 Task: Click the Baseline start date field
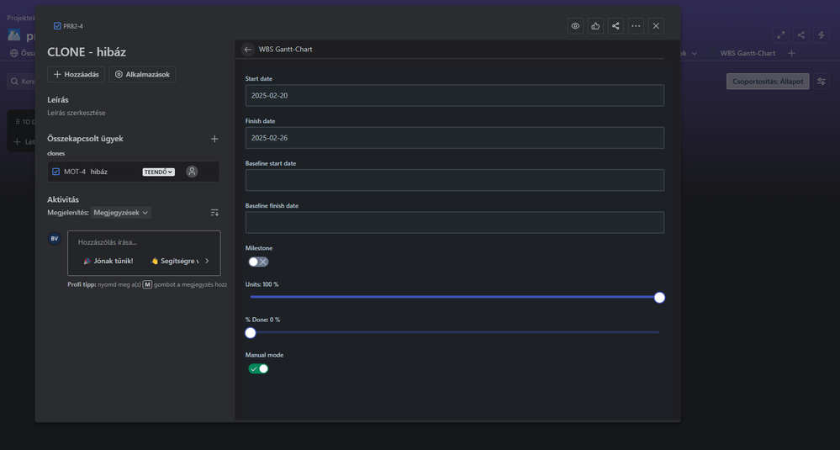tap(455, 180)
